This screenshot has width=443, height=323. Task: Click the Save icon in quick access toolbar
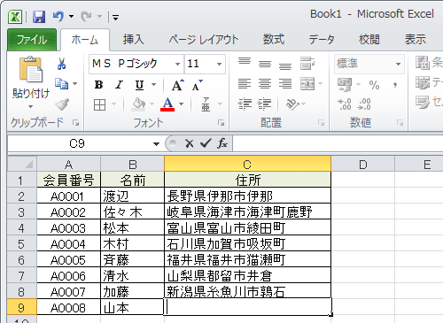click(x=39, y=17)
